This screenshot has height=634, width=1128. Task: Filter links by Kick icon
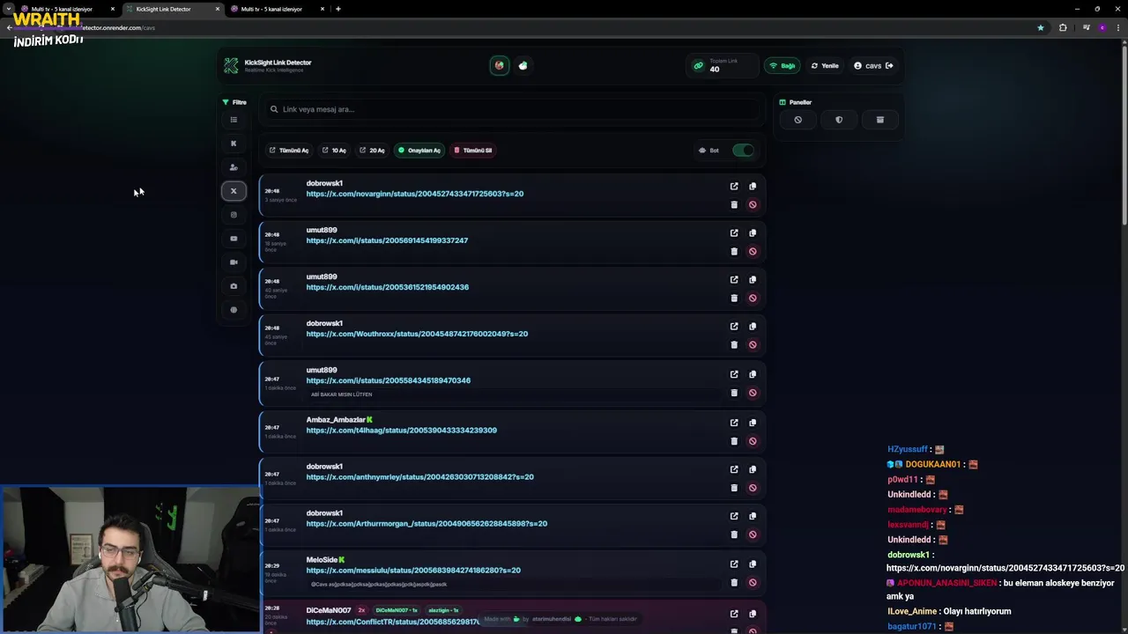point(234,144)
